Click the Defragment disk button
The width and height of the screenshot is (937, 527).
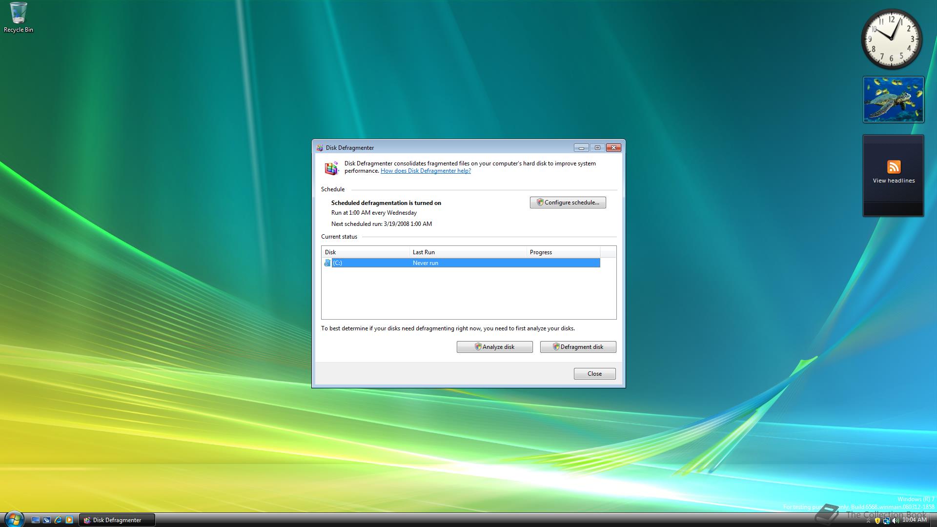coord(578,347)
